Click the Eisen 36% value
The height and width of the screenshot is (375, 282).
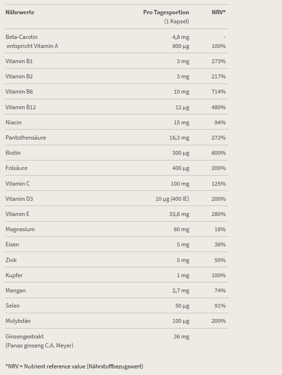pos(220,244)
